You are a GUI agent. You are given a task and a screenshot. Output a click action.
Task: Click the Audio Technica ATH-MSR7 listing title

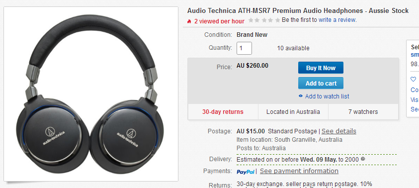click(x=298, y=11)
